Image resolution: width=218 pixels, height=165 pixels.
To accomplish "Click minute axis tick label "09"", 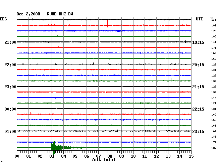I will point(121,156).
